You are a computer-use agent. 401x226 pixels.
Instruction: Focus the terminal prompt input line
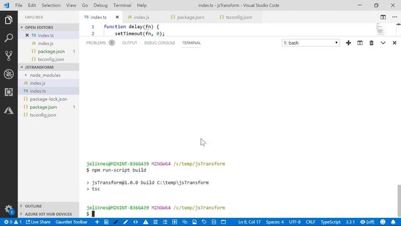[93, 213]
